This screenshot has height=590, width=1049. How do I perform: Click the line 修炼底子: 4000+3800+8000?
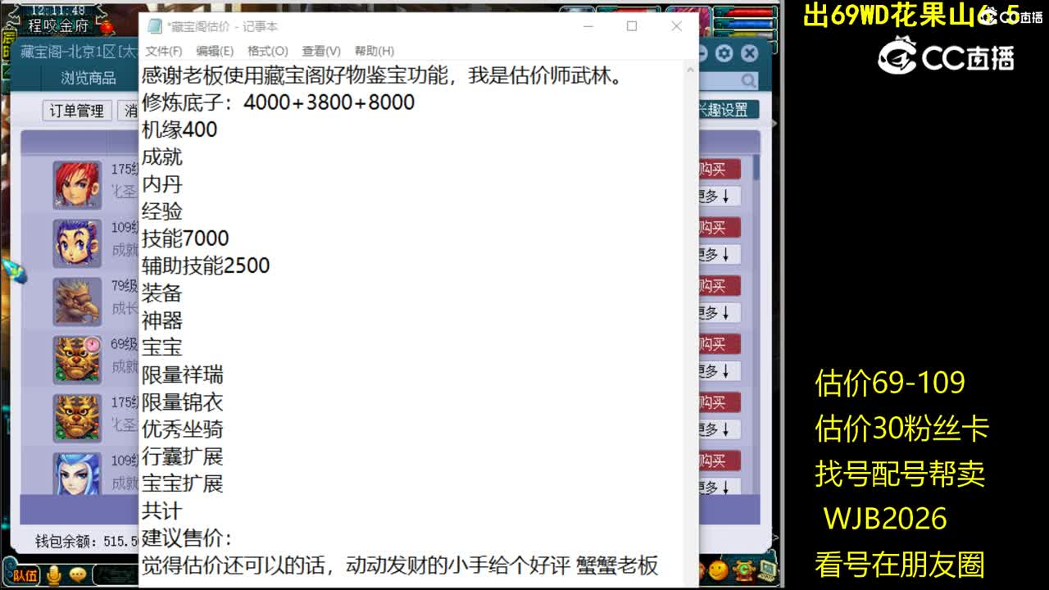(278, 102)
